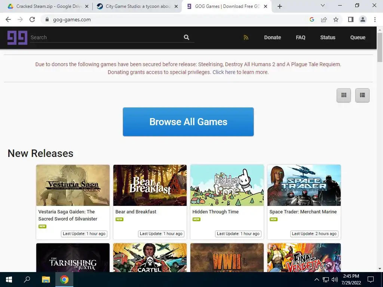Click Space Trader: Merchant Marine title
This screenshot has height=287, width=383.
(x=303, y=212)
